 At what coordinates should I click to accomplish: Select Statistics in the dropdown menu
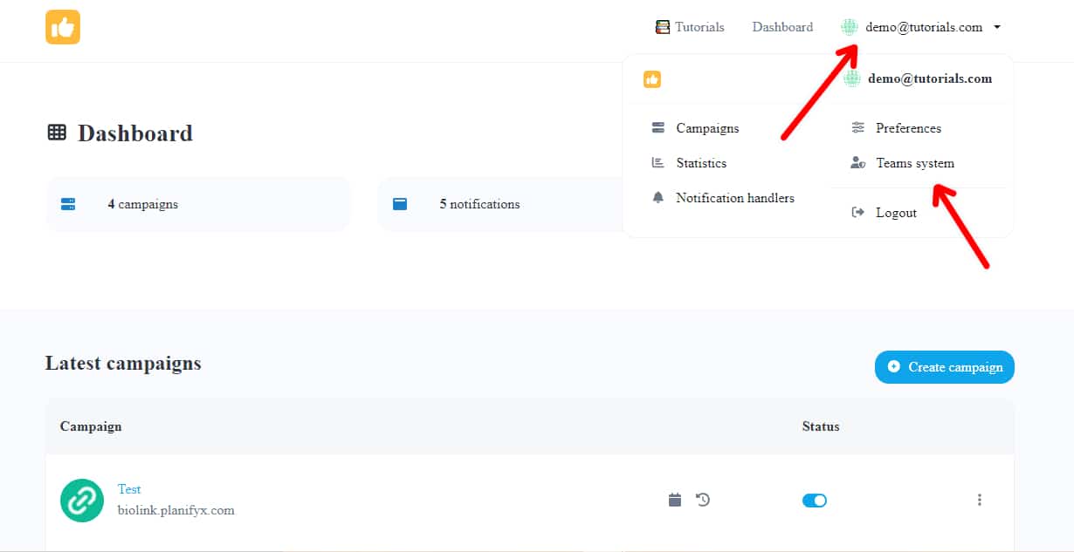700,163
